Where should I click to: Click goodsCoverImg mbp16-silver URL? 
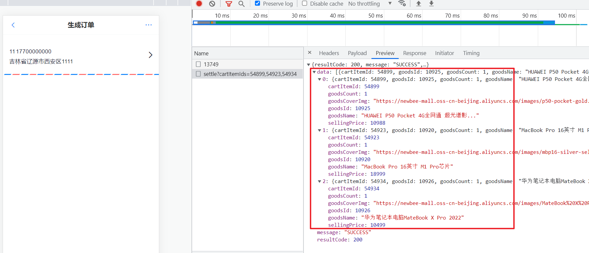[x=481, y=152]
